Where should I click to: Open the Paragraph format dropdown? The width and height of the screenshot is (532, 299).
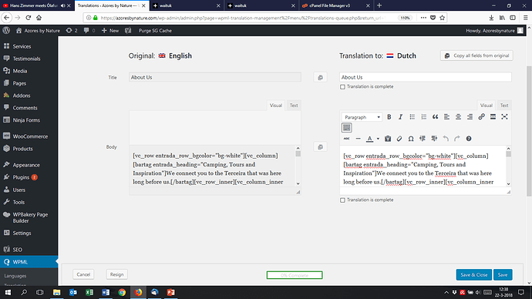[x=362, y=117]
